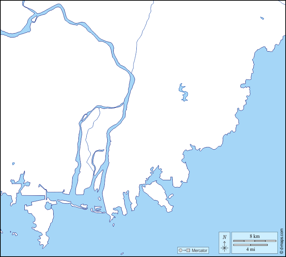
Task: Click the 4 mi distance label
Action: tap(250, 249)
